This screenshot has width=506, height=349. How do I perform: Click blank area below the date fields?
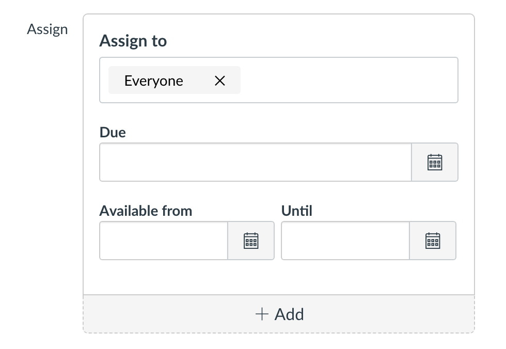[x=279, y=278]
